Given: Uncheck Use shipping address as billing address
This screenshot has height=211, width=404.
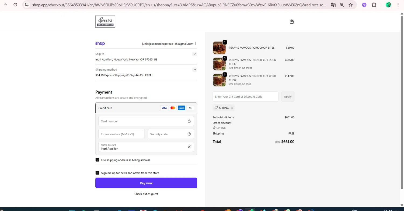Looking at the screenshot, I should (97, 160).
